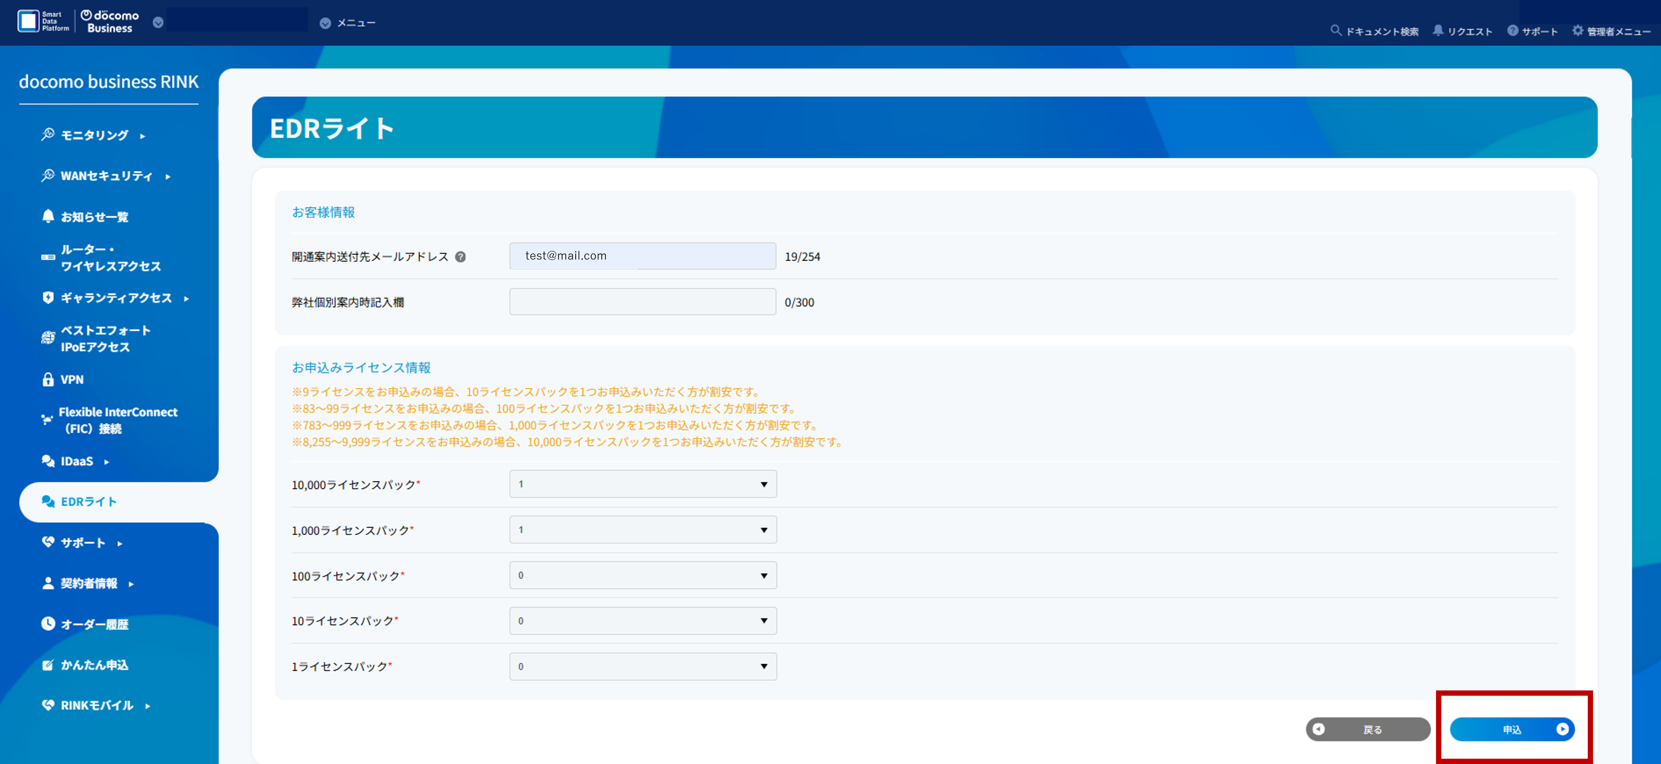Click the リクエスト bell icon

tap(1437, 30)
